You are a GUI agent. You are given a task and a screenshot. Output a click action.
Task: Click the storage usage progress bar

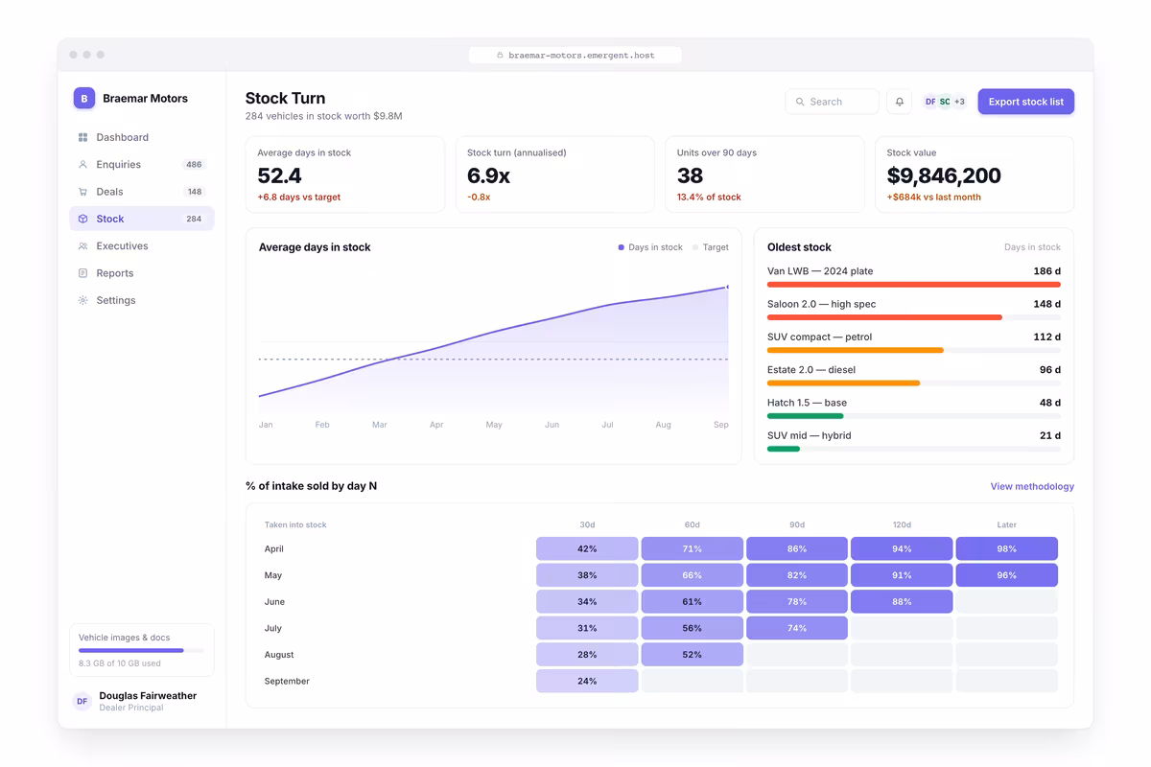[142, 651]
